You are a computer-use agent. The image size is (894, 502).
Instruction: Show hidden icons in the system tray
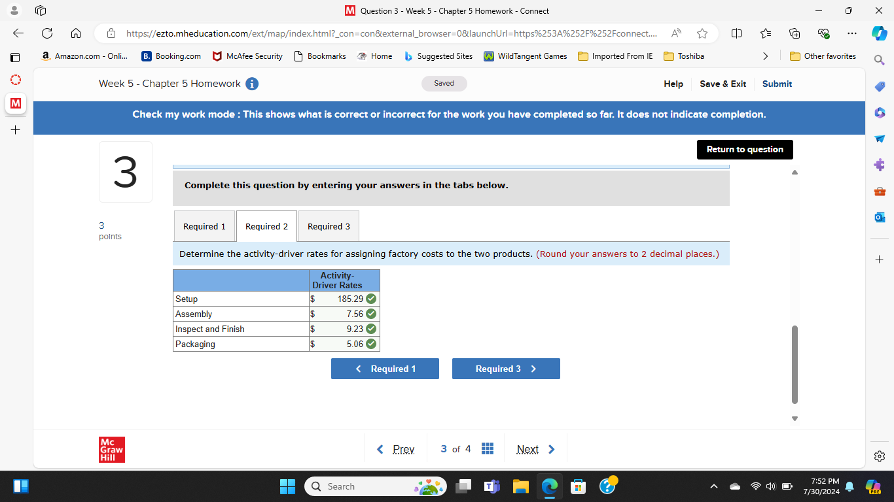[714, 486]
